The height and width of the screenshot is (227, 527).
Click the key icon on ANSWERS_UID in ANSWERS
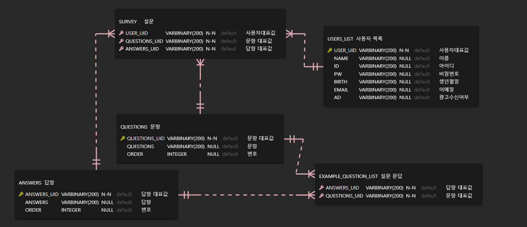click(x=20, y=194)
